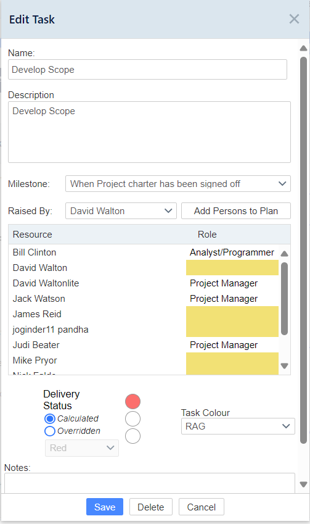Click the Role column header
The image size is (310, 524).
[x=207, y=235]
